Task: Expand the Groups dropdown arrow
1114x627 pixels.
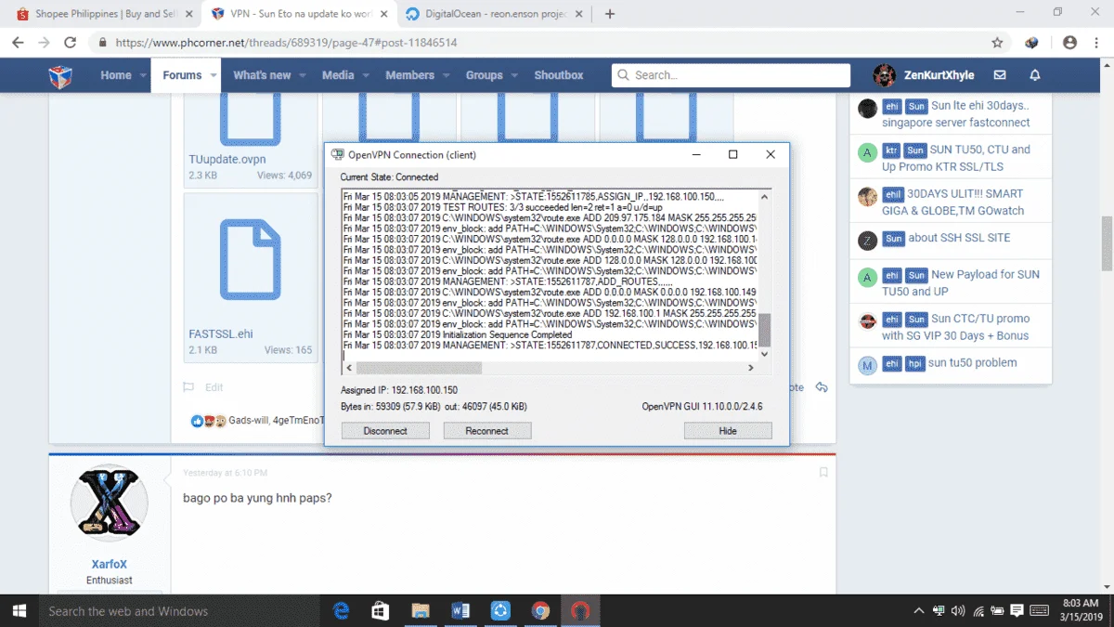Action: pos(514,75)
